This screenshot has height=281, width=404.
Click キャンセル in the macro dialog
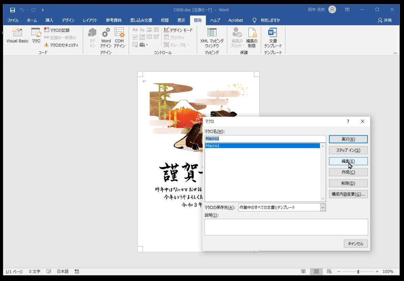coord(356,244)
